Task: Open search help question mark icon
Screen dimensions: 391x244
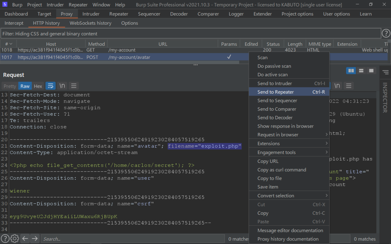Action: 5,239
